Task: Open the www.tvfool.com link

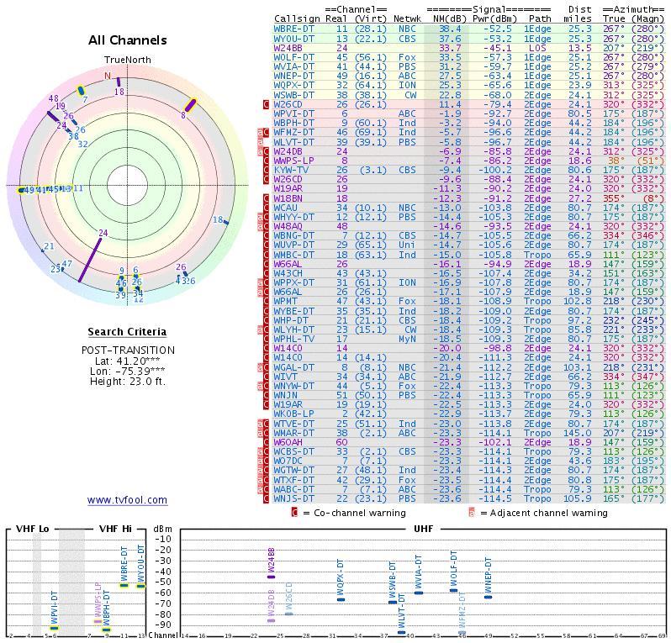Action: [127, 499]
